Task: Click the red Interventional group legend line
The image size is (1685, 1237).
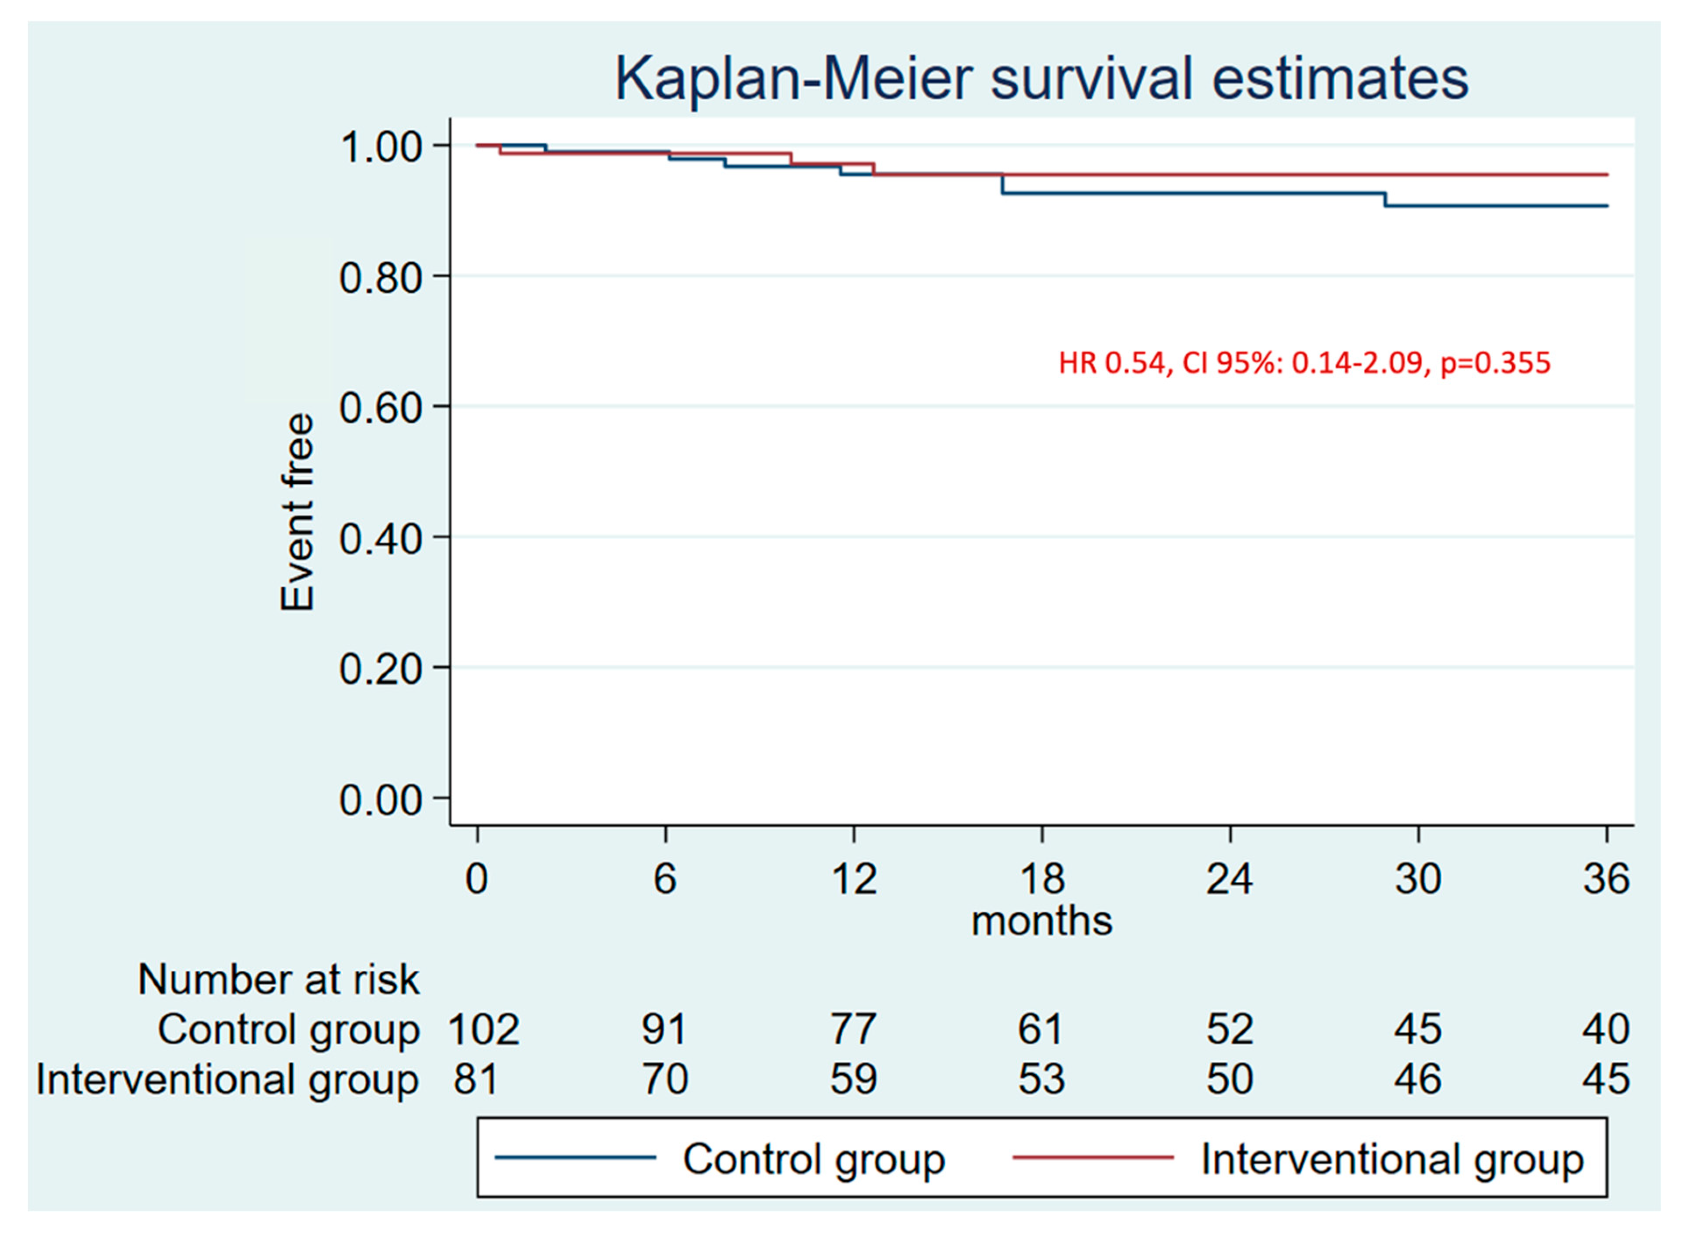Action: point(1093,1158)
